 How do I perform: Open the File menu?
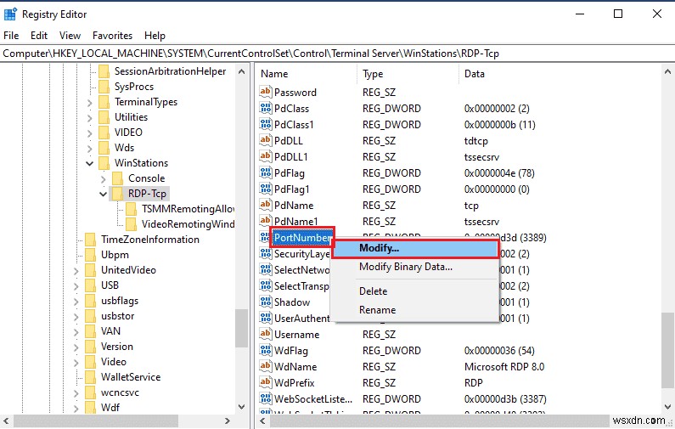11,36
